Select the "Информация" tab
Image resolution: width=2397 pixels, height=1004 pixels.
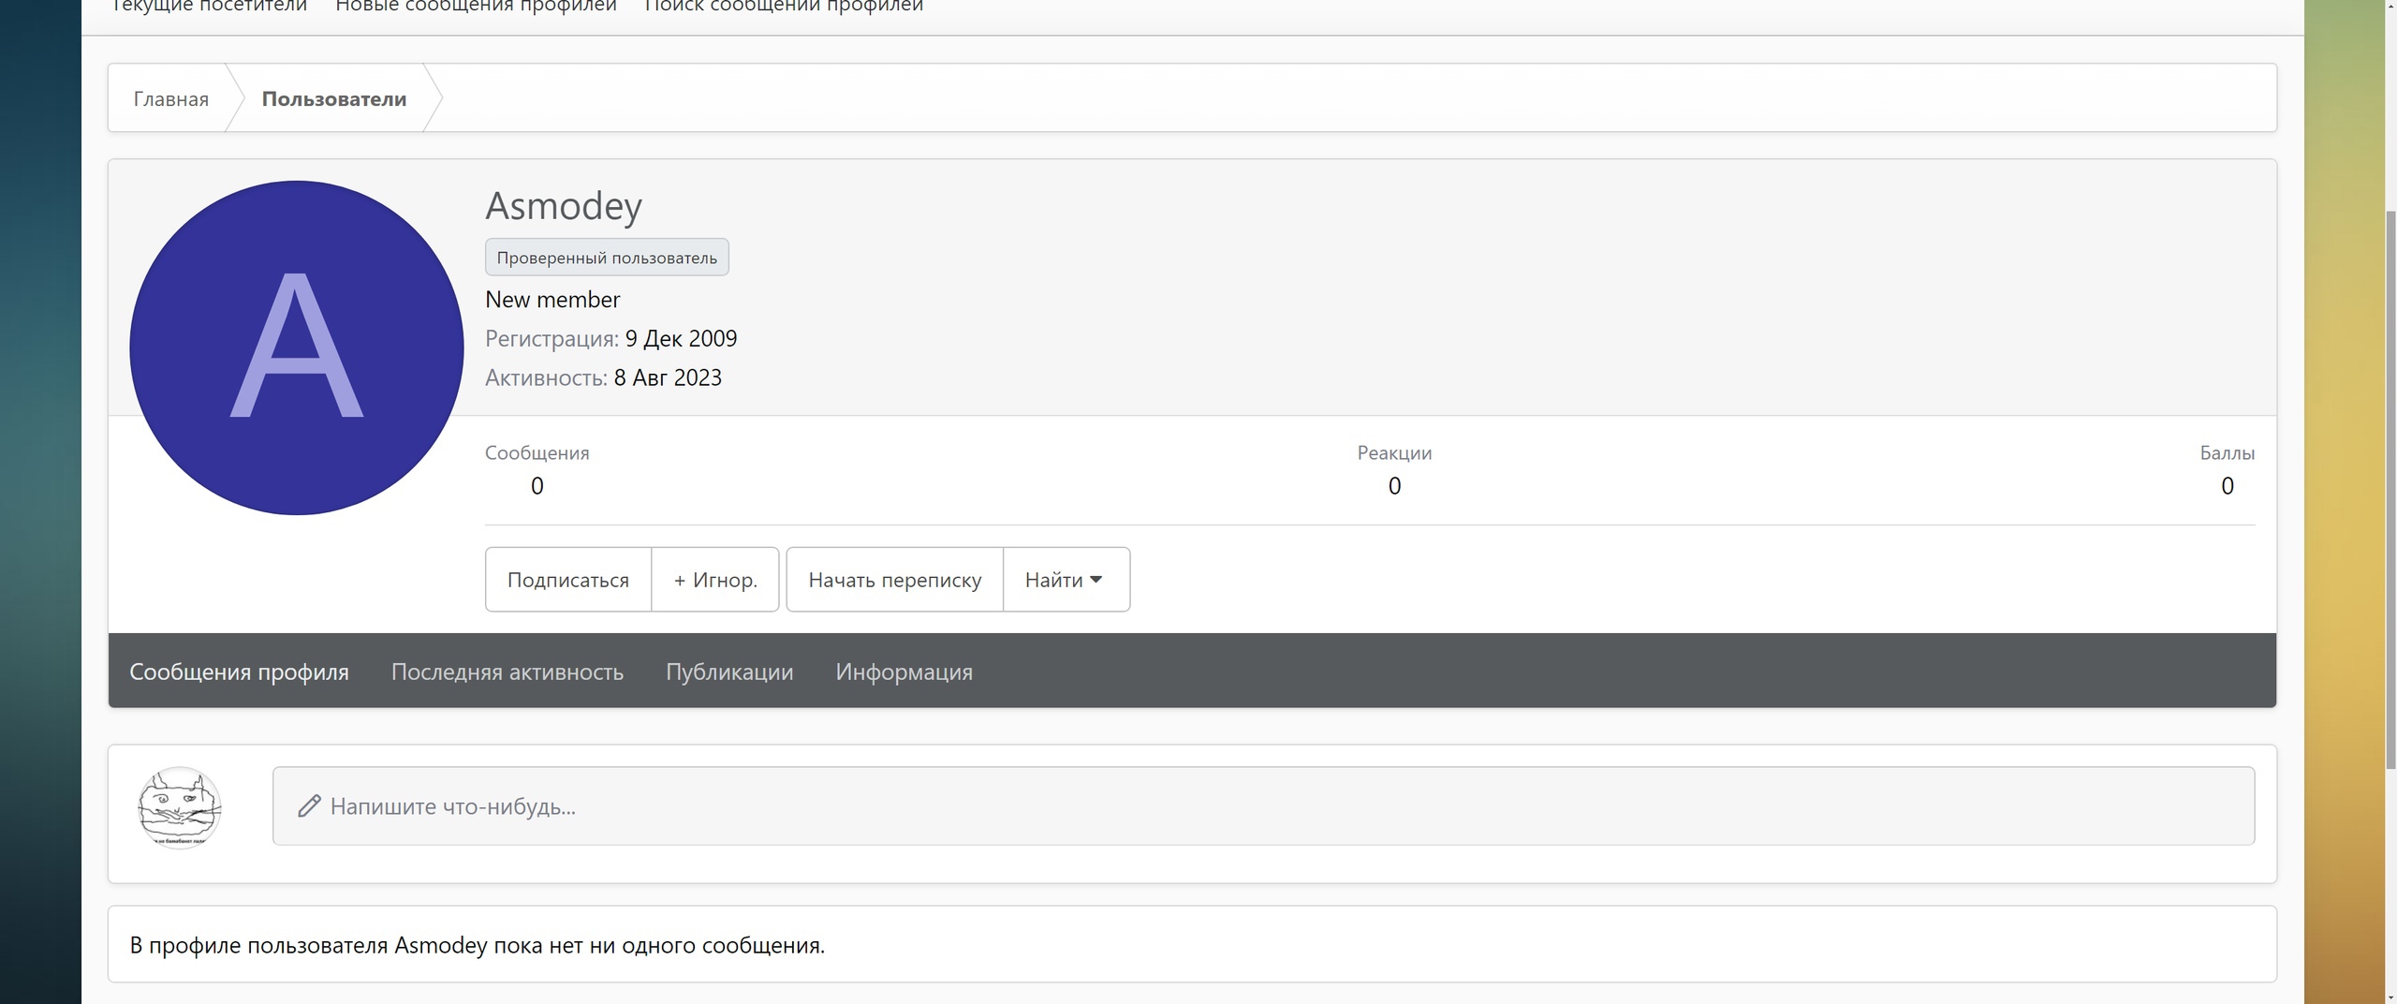click(904, 672)
